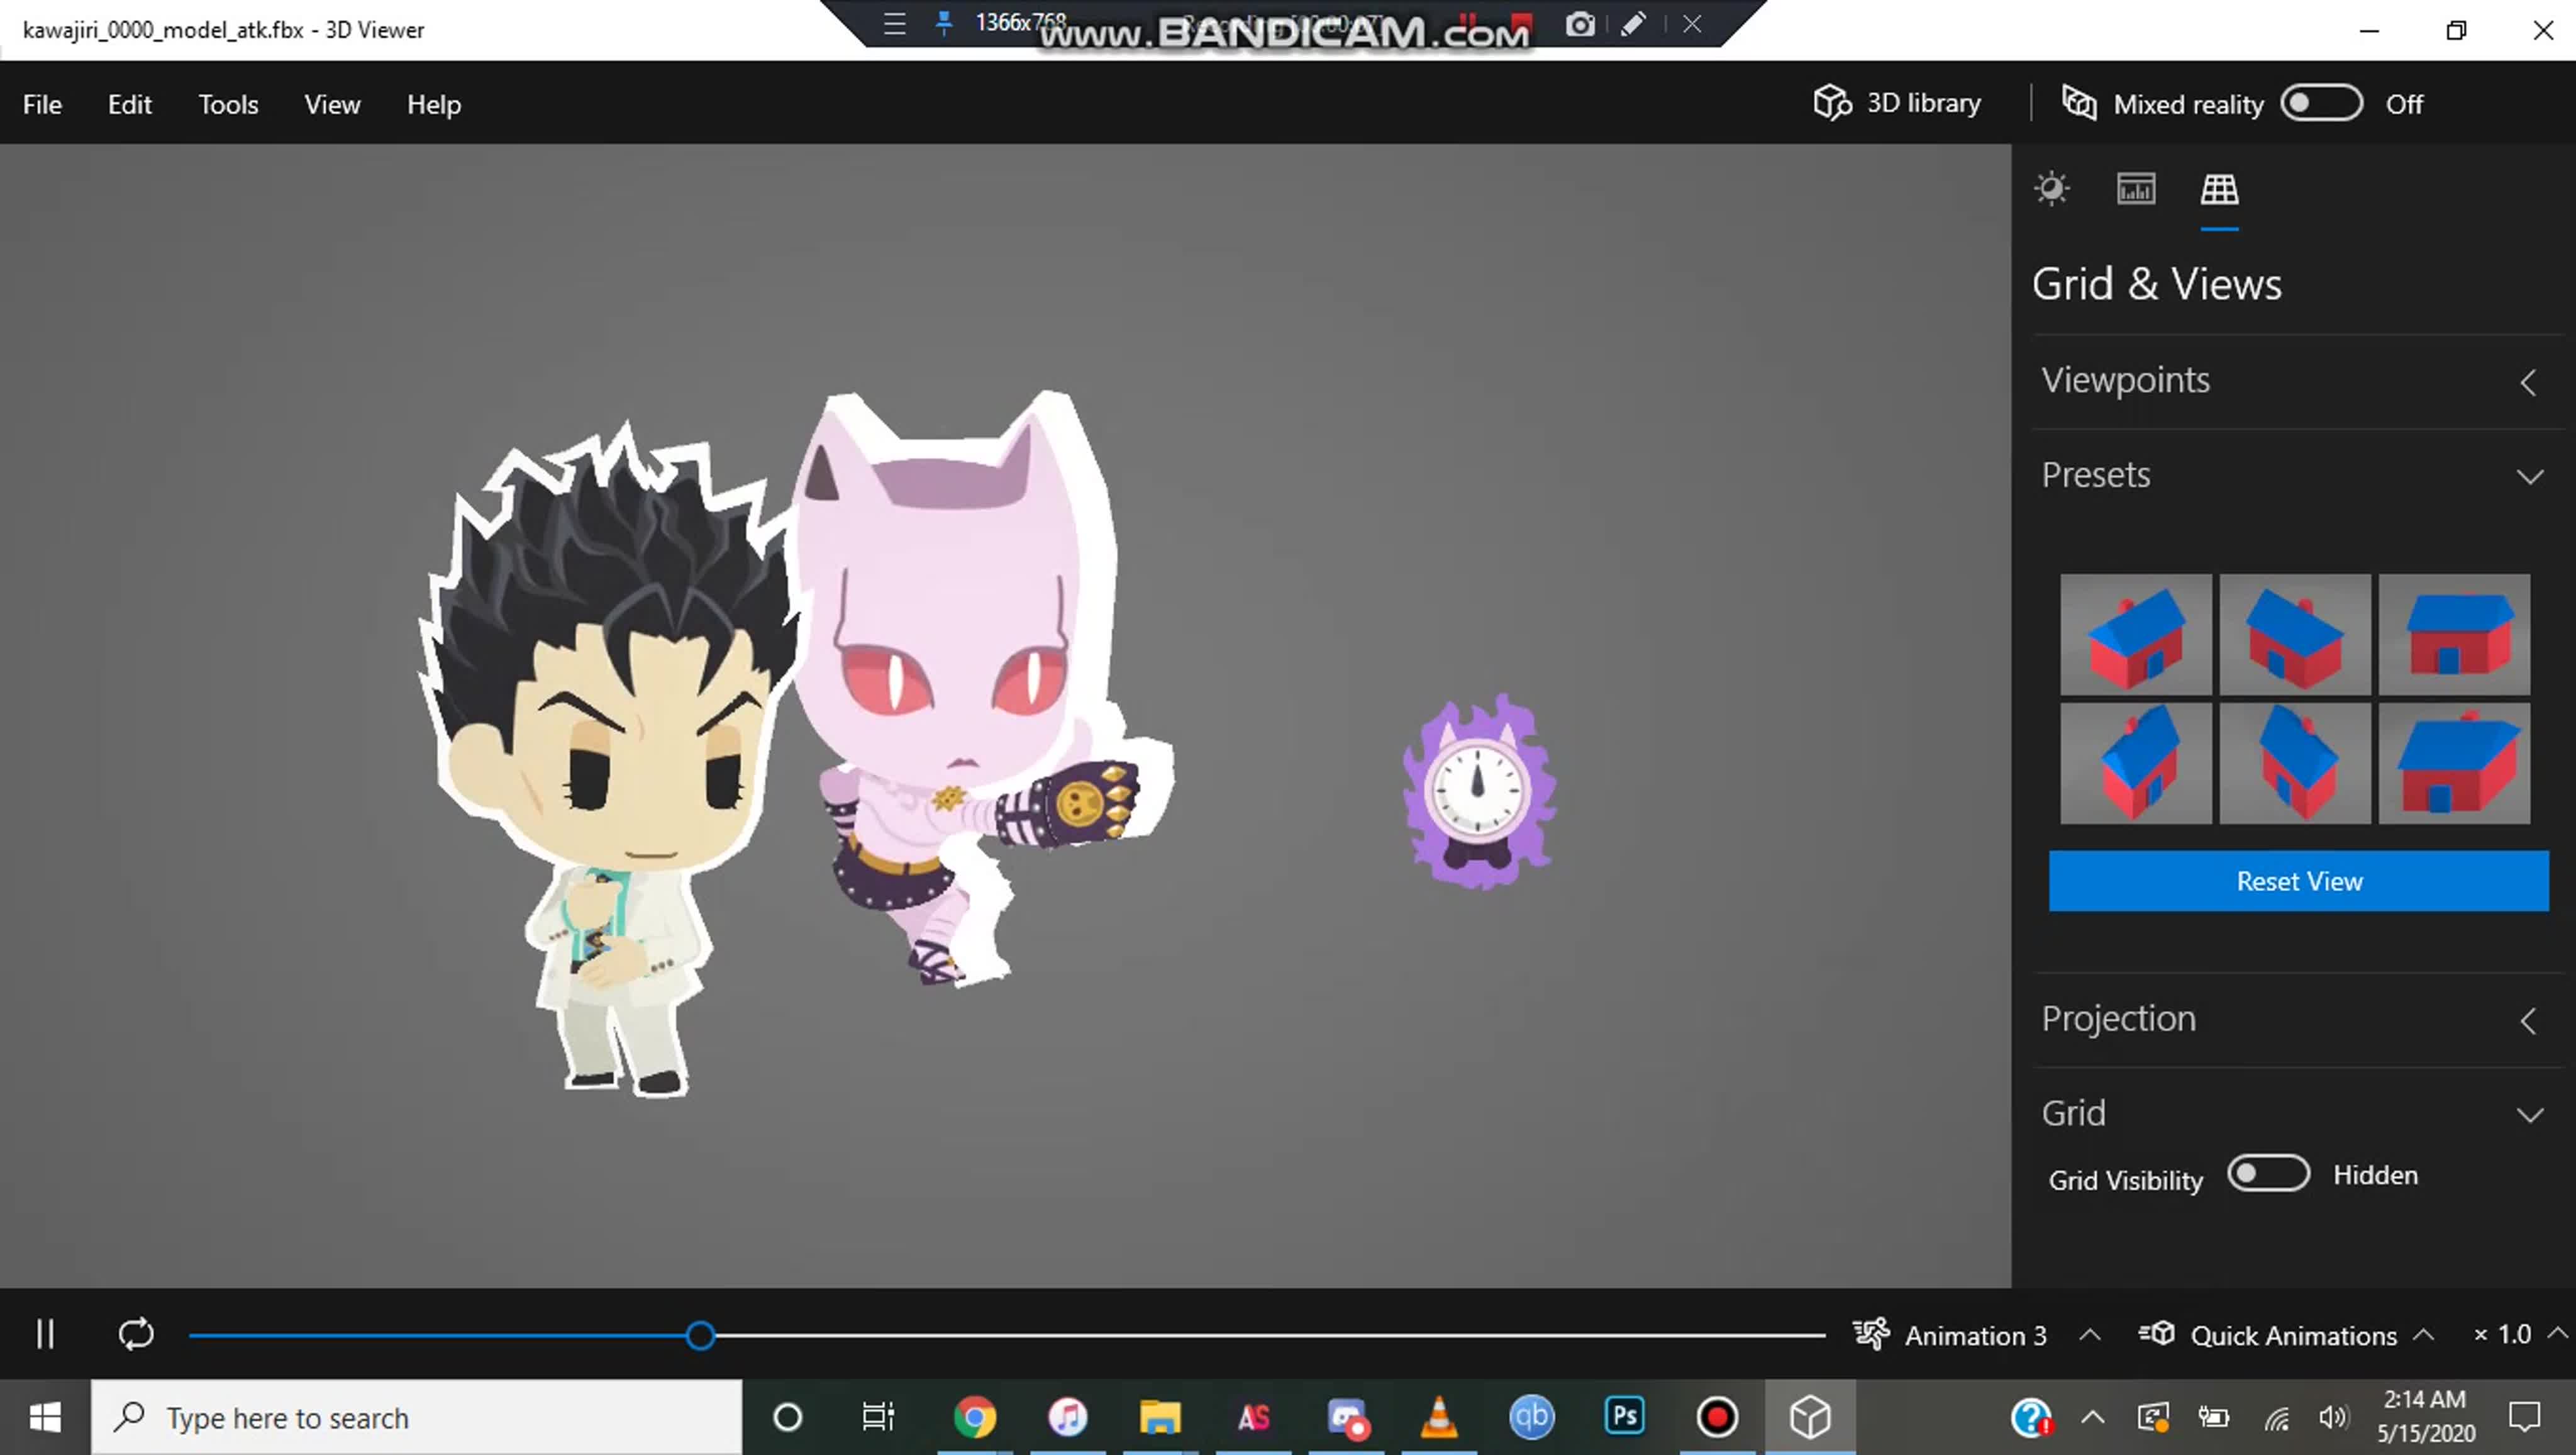Toggle the animation loop button
2576x1455 pixels.
(x=136, y=1334)
